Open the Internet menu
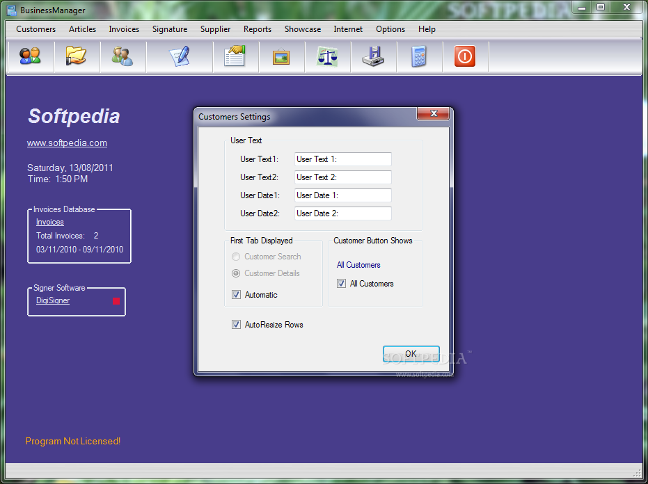The height and width of the screenshot is (484, 648). point(348,29)
